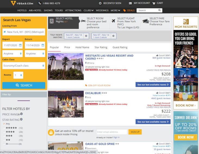Click Westgate See our last available rooms
Screen dimensions: 199x154
tap(153, 84)
